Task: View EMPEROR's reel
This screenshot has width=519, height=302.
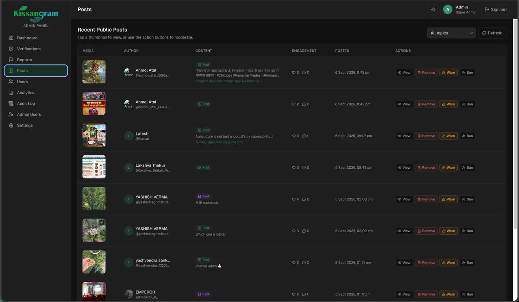Action: point(404,294)
